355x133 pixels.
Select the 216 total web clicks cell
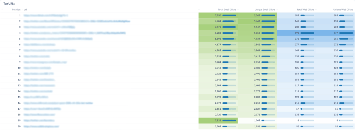tap(297, 103)
